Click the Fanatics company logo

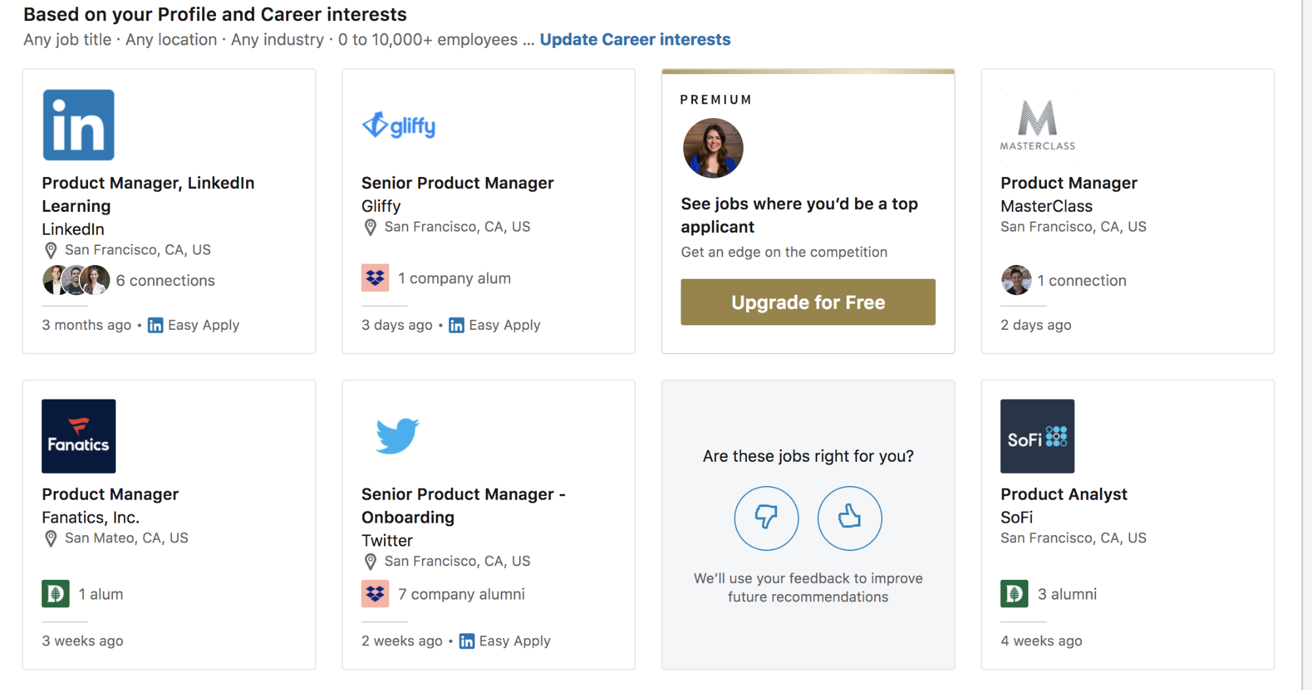pos(79,436)
